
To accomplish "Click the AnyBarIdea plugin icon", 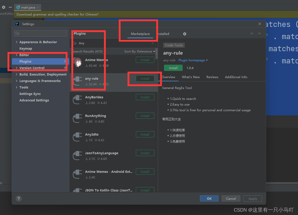I will click(x=78, y=100).
